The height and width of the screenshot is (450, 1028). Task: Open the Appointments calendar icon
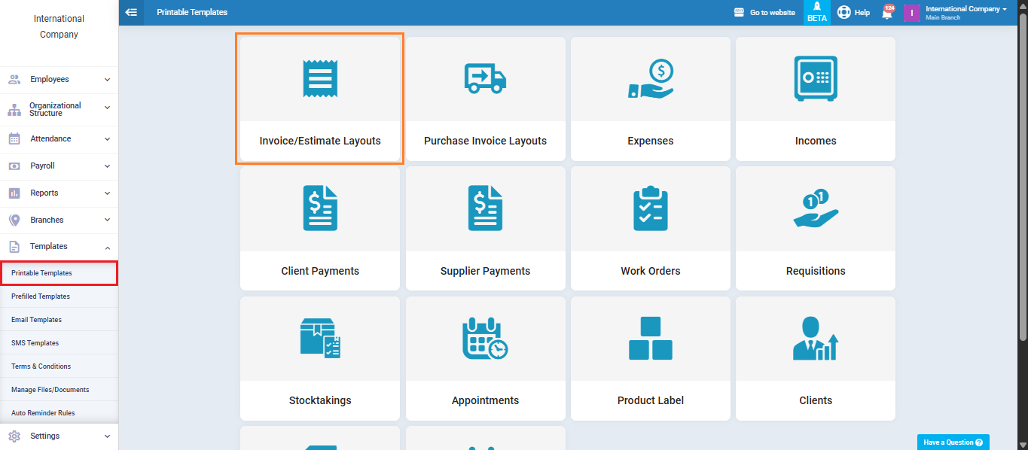(485, 339)
